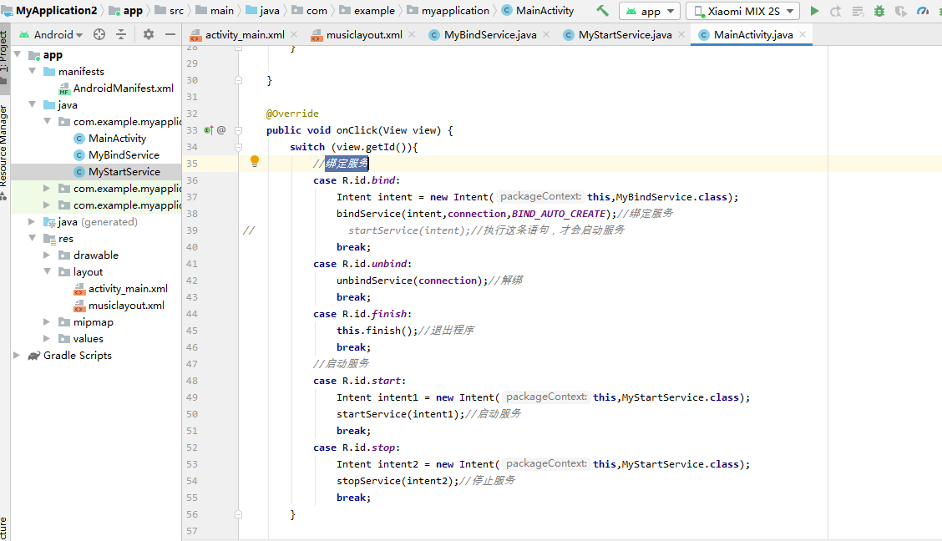Fold the onClick method at line 33
The width and height of the screenshot is (942, 541).
pyautogui.click(x=239, y=130)
